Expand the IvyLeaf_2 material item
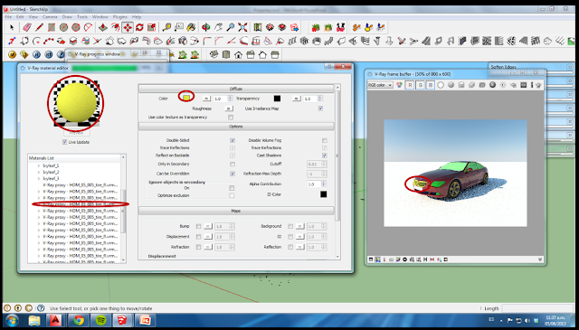579x330 pixels. [x=39, y=172]
